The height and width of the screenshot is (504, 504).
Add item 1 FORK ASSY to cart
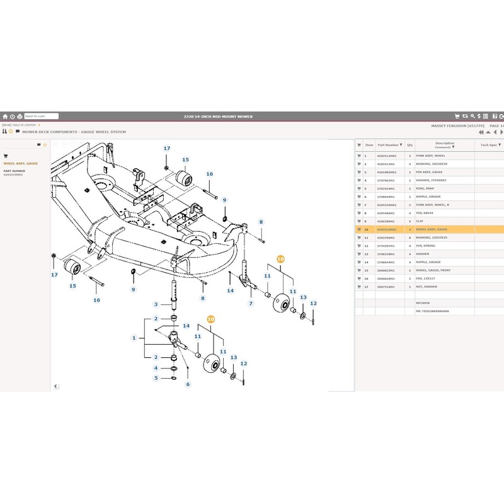click(x=359, y=156)
